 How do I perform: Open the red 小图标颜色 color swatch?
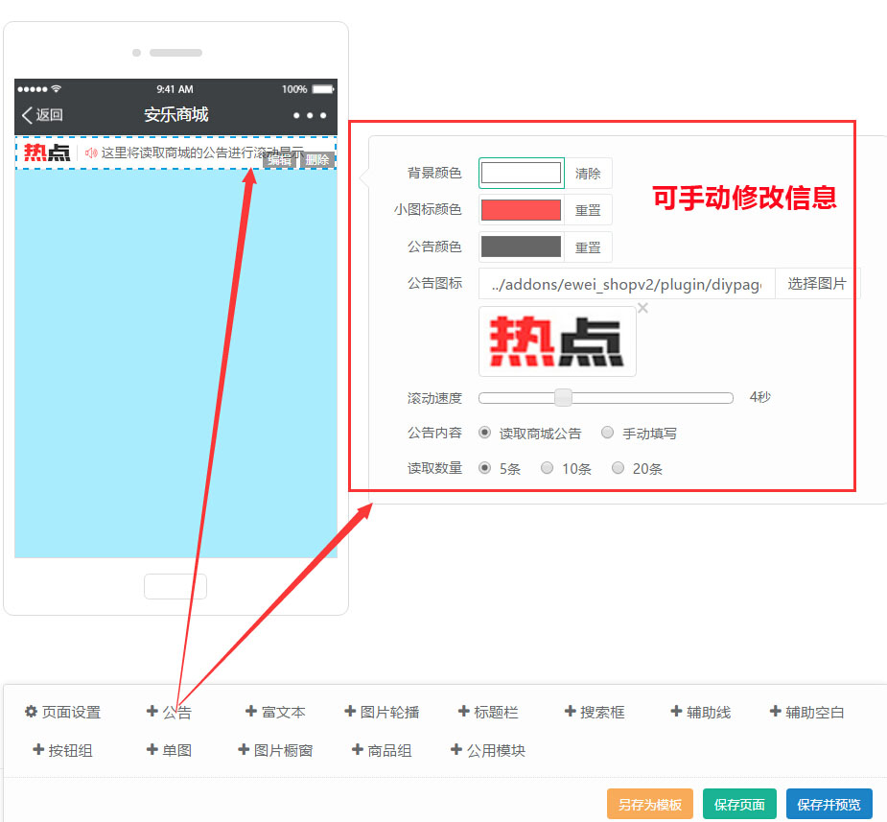pos(521,210)
